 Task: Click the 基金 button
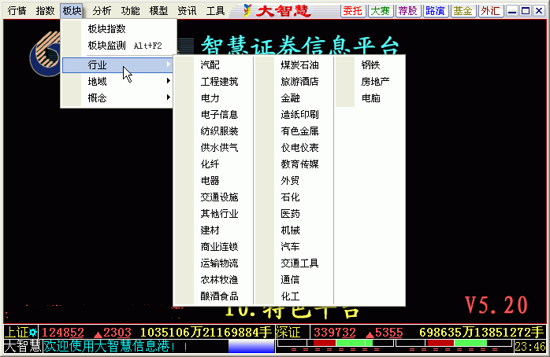point(463,11)
